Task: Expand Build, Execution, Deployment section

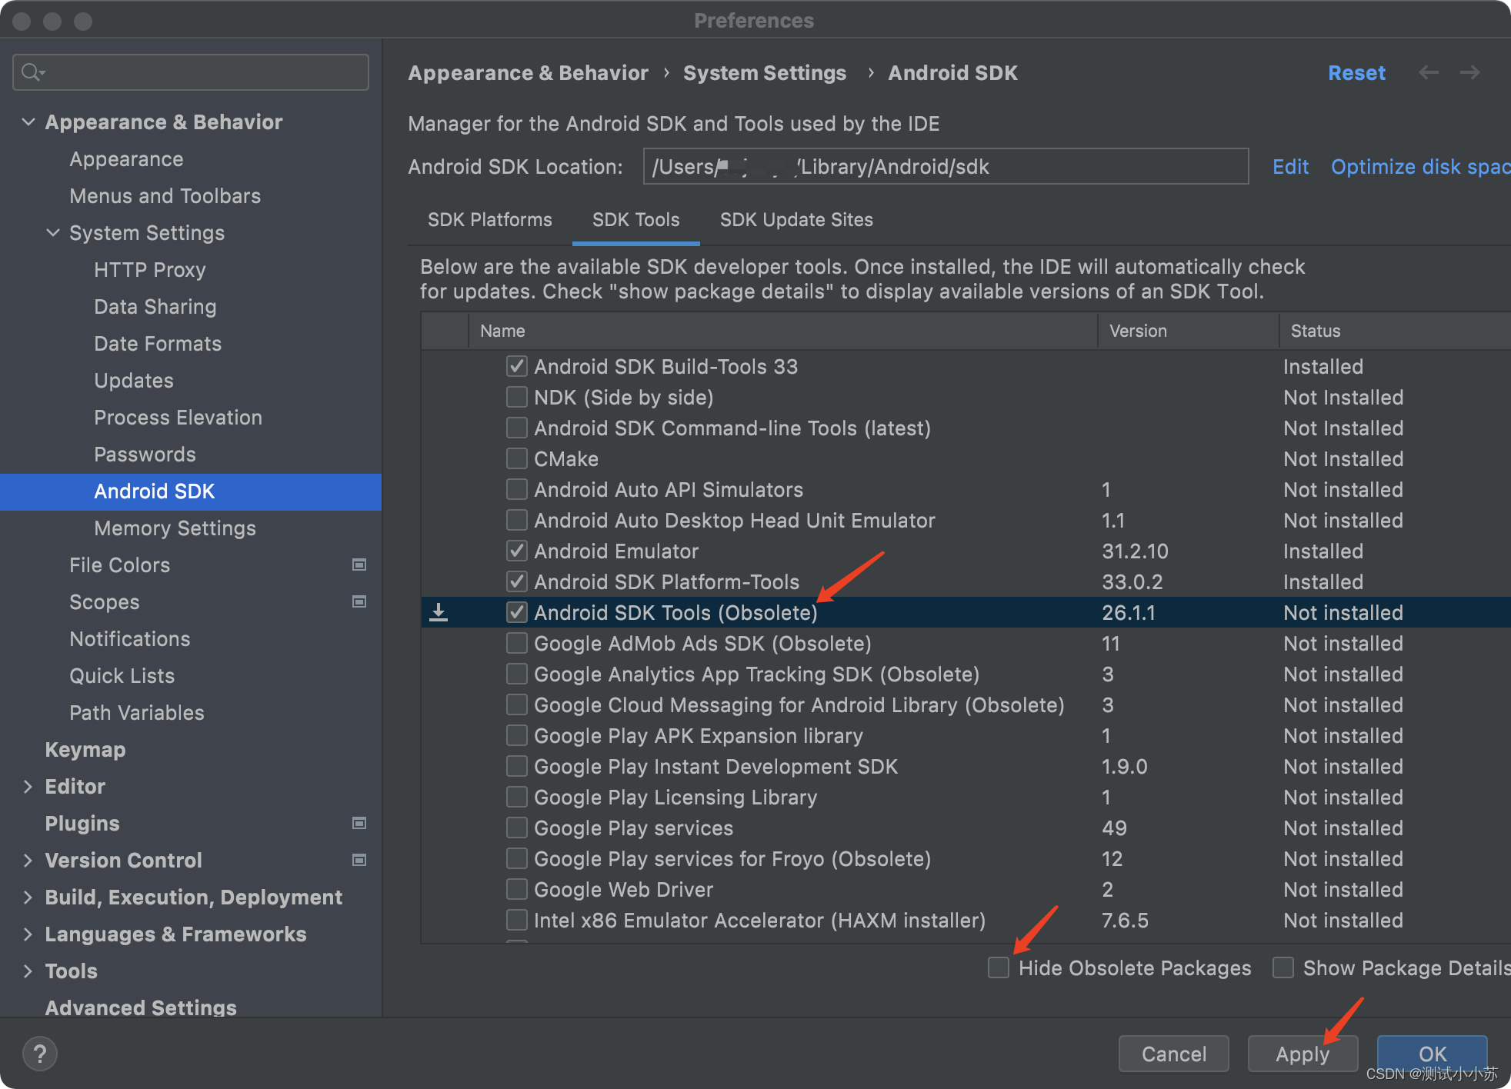Action: 28,898
